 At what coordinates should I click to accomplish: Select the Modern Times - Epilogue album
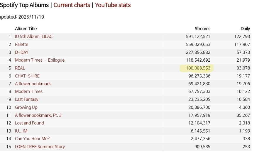pyautogui.click(x=40, y=60)
